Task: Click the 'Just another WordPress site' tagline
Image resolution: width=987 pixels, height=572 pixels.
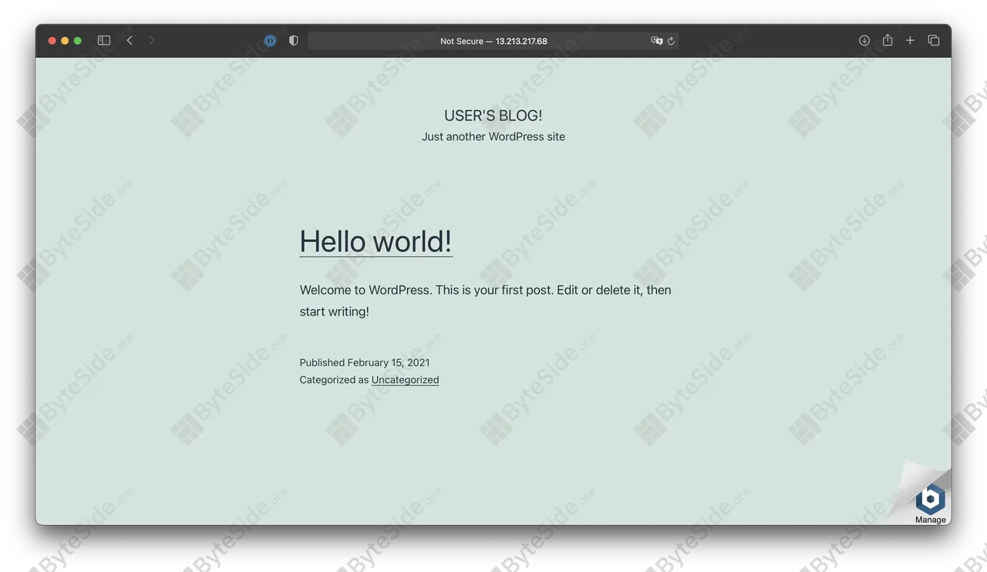Action: click(493, 136)
